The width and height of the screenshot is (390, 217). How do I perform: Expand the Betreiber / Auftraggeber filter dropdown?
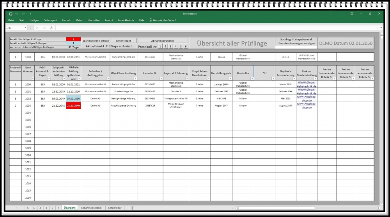coord(108,79)
